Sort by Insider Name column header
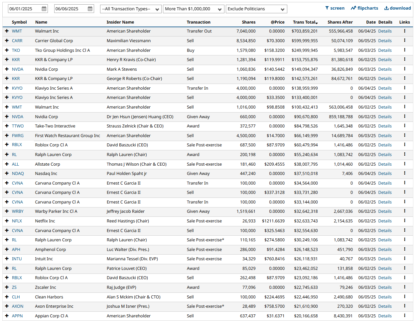This screenshot has width=415, height=321. pyautogui.click(x=120, y=22)
